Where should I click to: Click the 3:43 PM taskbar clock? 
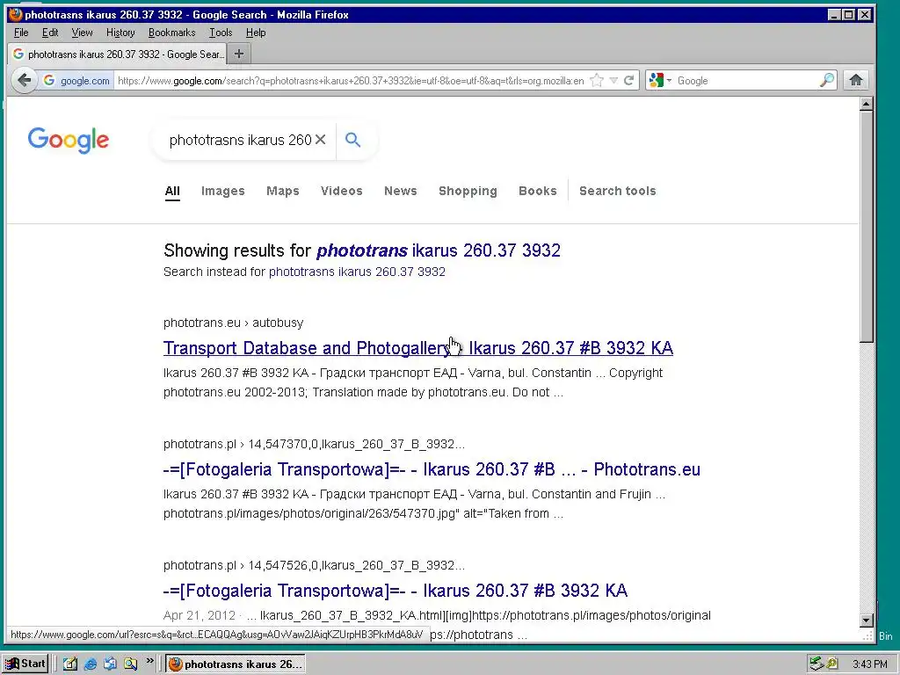coord(869,664)
